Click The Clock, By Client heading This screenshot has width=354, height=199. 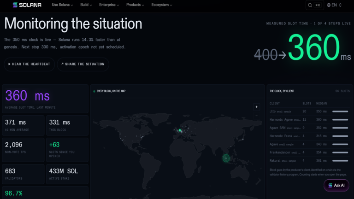click(x=282, y=91)
